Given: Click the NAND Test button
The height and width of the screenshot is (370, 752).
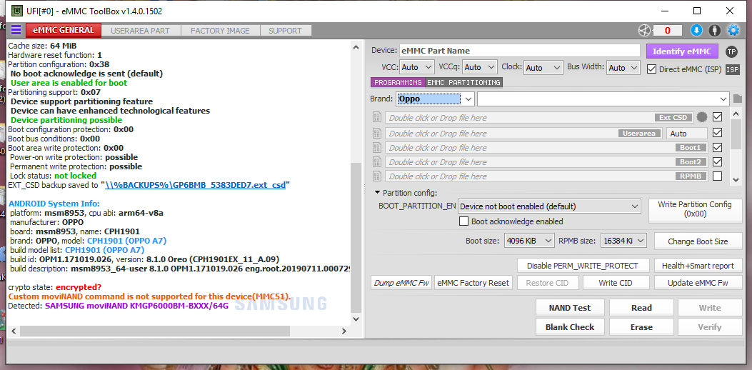Looking at the screenshot, I should click(x=570, y=308).
